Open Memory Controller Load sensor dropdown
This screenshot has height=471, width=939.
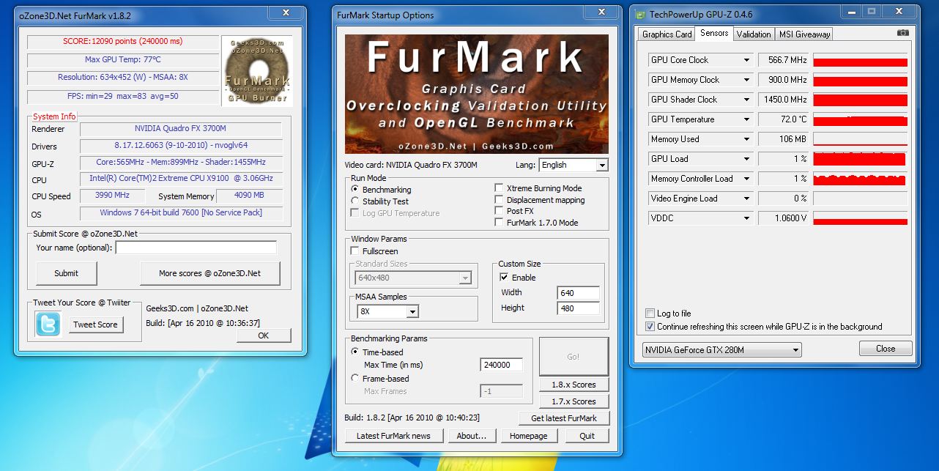tap(747, 179)
